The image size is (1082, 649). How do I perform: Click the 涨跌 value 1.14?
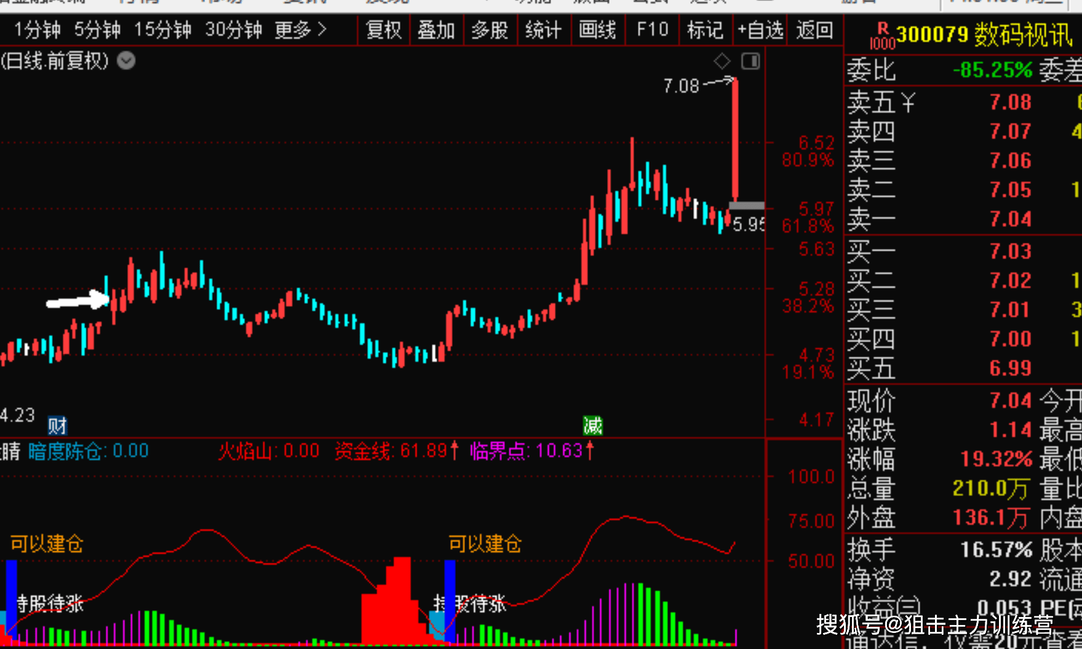(x=1010, y=430)
